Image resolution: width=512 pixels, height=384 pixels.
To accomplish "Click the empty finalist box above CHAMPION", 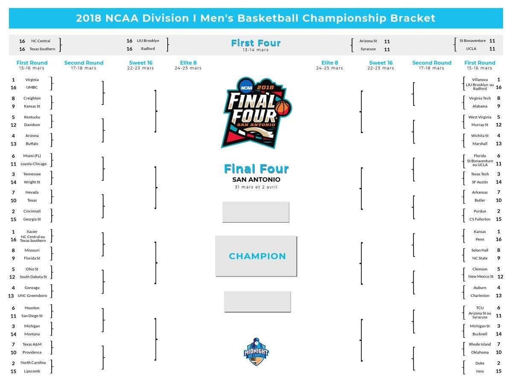I will (x=256, y=212).
